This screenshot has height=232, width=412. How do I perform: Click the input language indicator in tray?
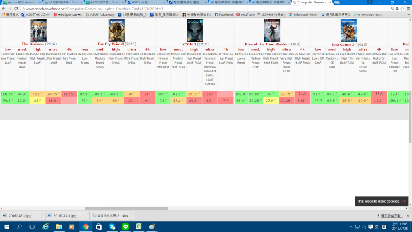(377, 226)
